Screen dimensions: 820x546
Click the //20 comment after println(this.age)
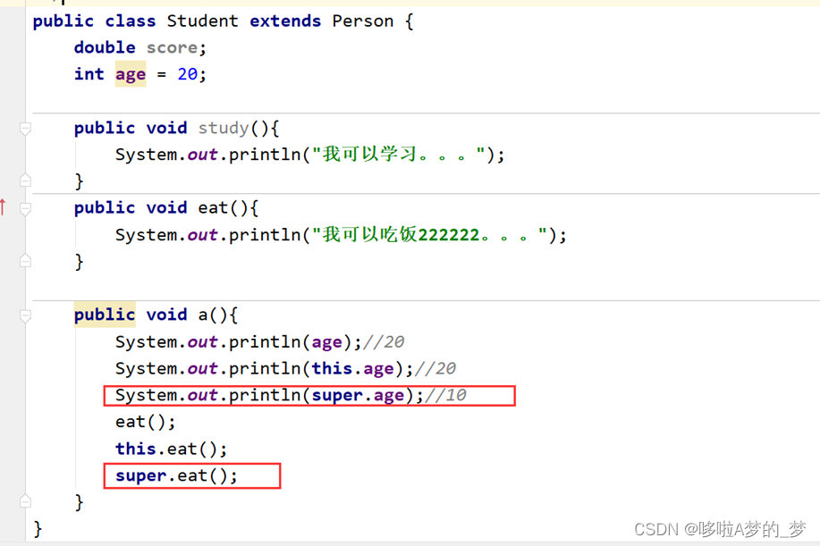click(x=435, y=368)
